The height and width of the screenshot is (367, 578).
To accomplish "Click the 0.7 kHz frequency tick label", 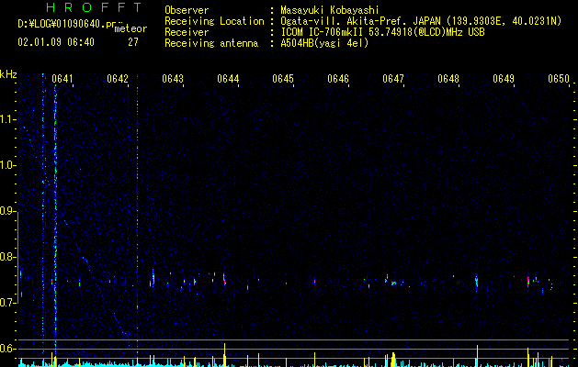I will coord(8,303).
